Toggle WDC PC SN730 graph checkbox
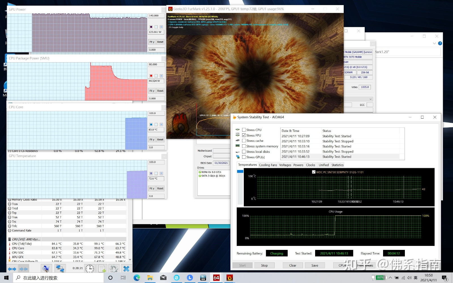453x283 pixels. (x=314, y=172)
